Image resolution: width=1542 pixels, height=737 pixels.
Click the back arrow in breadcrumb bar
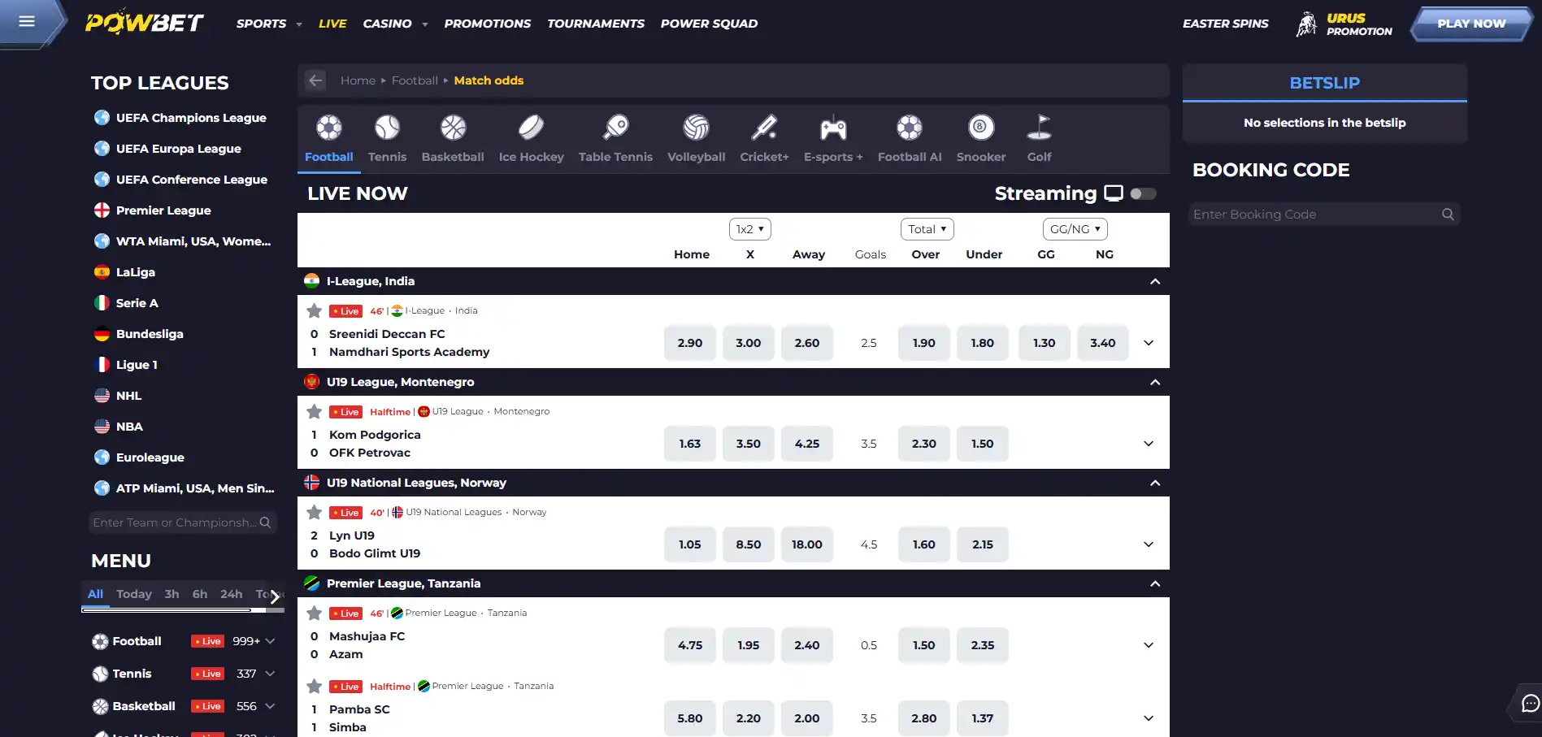click(315, 80)
